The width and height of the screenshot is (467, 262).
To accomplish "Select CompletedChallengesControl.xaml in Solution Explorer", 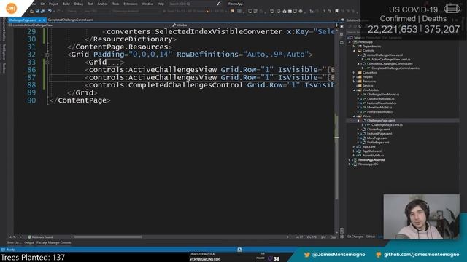I will pos(390,64).
